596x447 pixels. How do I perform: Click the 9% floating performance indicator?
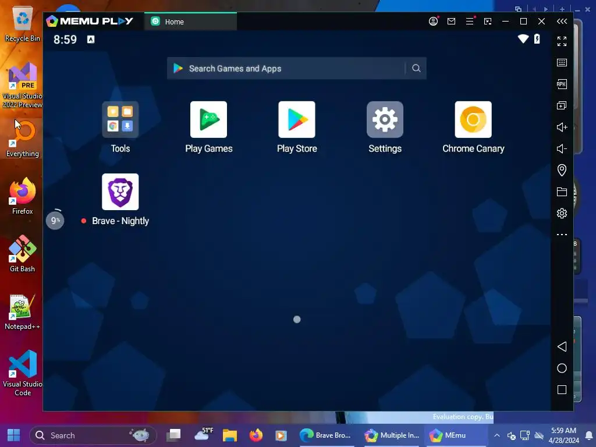click(x=55, y=220)
